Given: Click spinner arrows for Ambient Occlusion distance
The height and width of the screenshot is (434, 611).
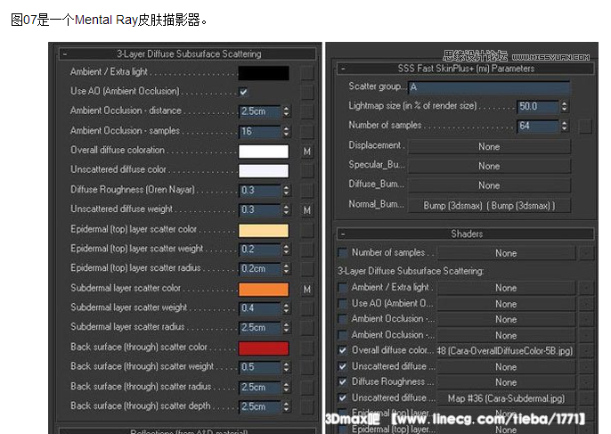Looking at the screenshot, I should 287,111.
